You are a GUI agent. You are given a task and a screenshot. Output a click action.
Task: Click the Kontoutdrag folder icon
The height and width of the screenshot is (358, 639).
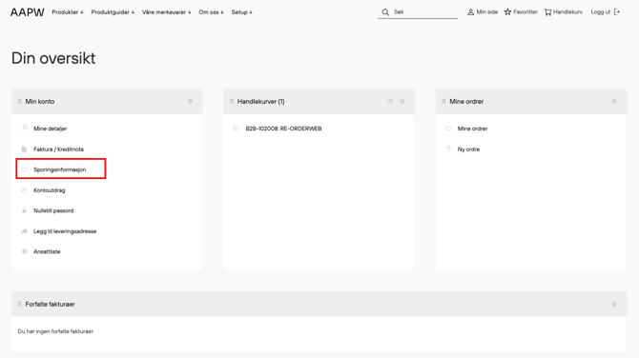point(24,190)
